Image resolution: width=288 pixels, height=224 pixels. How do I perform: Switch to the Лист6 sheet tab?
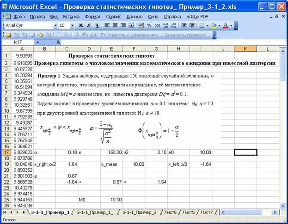[x=170, y=212]
